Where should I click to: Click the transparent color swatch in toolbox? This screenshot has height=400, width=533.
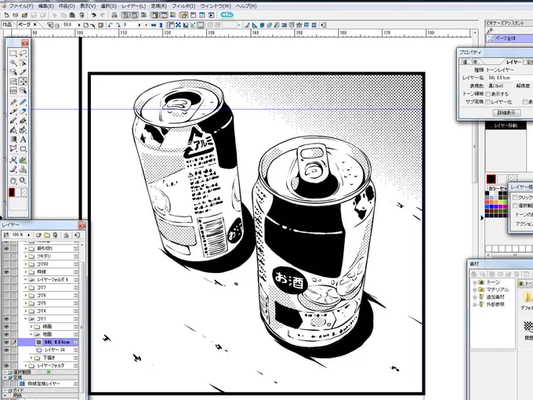pos(24,192)
